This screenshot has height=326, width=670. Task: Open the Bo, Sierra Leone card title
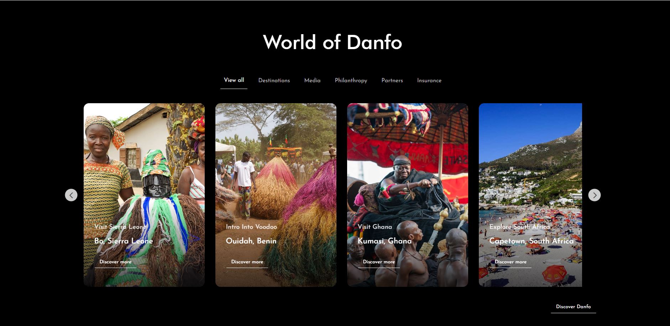coord(124,241)
